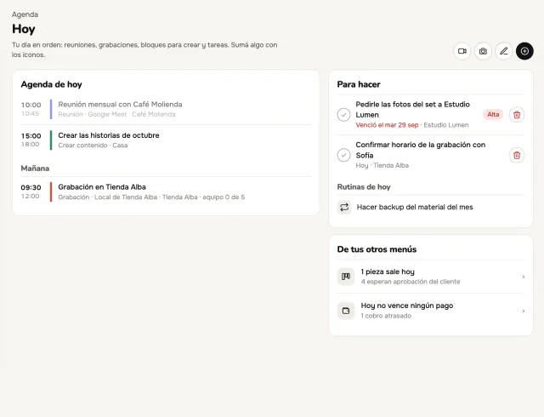Click the Agenda breadcrumb label
The height and width of the screenshot is (417, 544).
[25, 14]
